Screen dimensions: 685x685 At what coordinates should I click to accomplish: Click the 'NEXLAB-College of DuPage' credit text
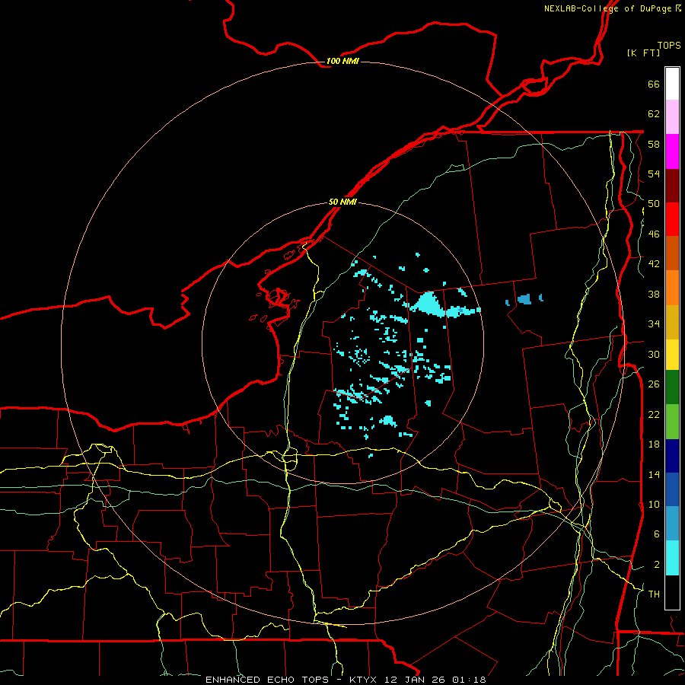tap(607, 8)
